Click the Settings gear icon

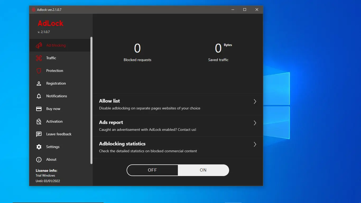coord(39,147)
